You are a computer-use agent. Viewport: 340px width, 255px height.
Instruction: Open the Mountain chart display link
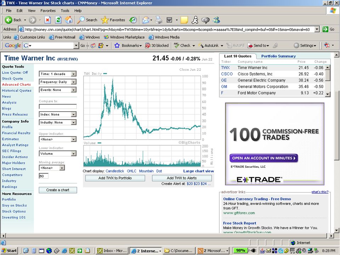tap(146, 171)
